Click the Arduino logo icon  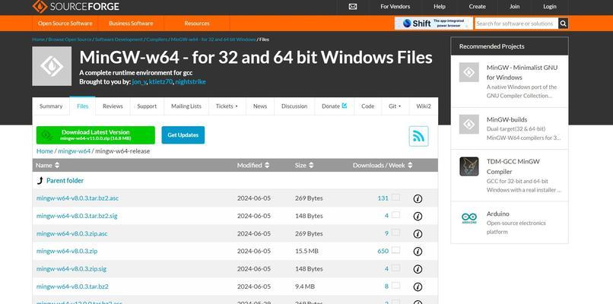pos(468,218)
